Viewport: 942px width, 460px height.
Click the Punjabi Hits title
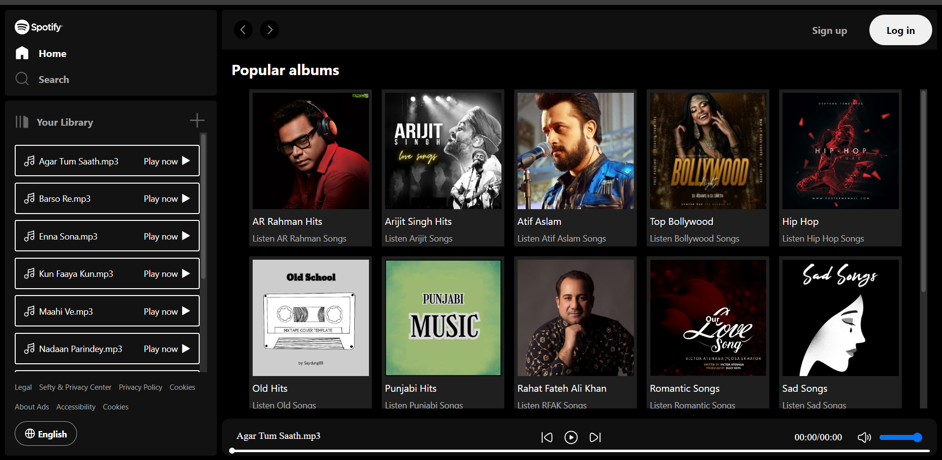[x=411, y=388]
